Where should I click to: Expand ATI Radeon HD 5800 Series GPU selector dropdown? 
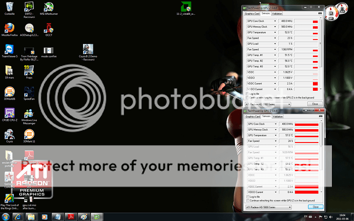pos(290,207)
